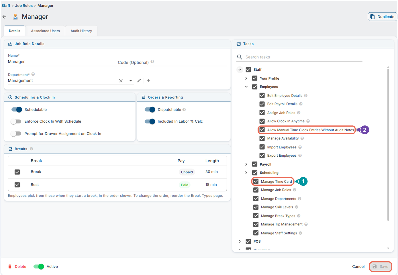Click help icon for Allow Clock In Anytime
This screenshot has height=275, width=398.
pyautogui.click(x=308, y=121)
